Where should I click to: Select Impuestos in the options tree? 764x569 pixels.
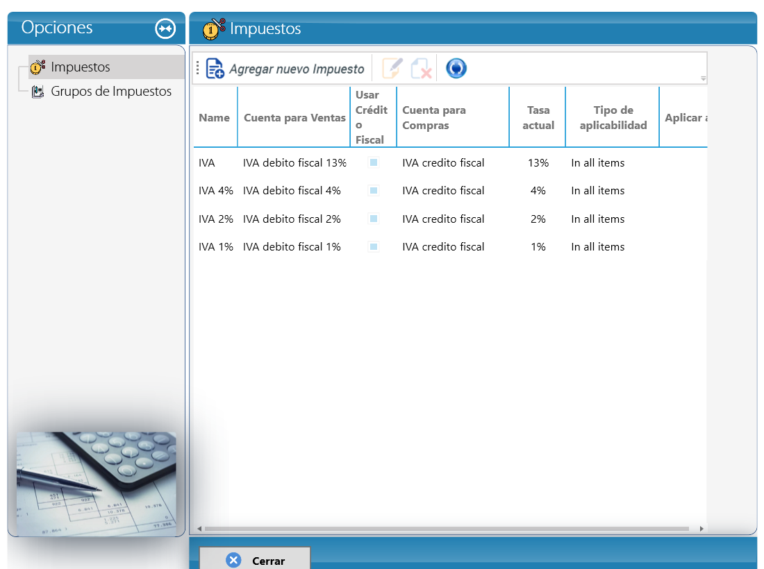point(106,67)
